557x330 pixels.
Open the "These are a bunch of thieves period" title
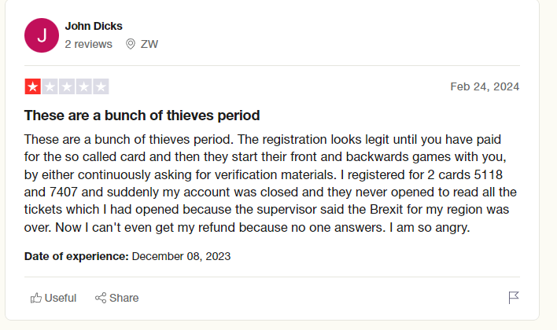pyautogui.click(x=142, y=115)
